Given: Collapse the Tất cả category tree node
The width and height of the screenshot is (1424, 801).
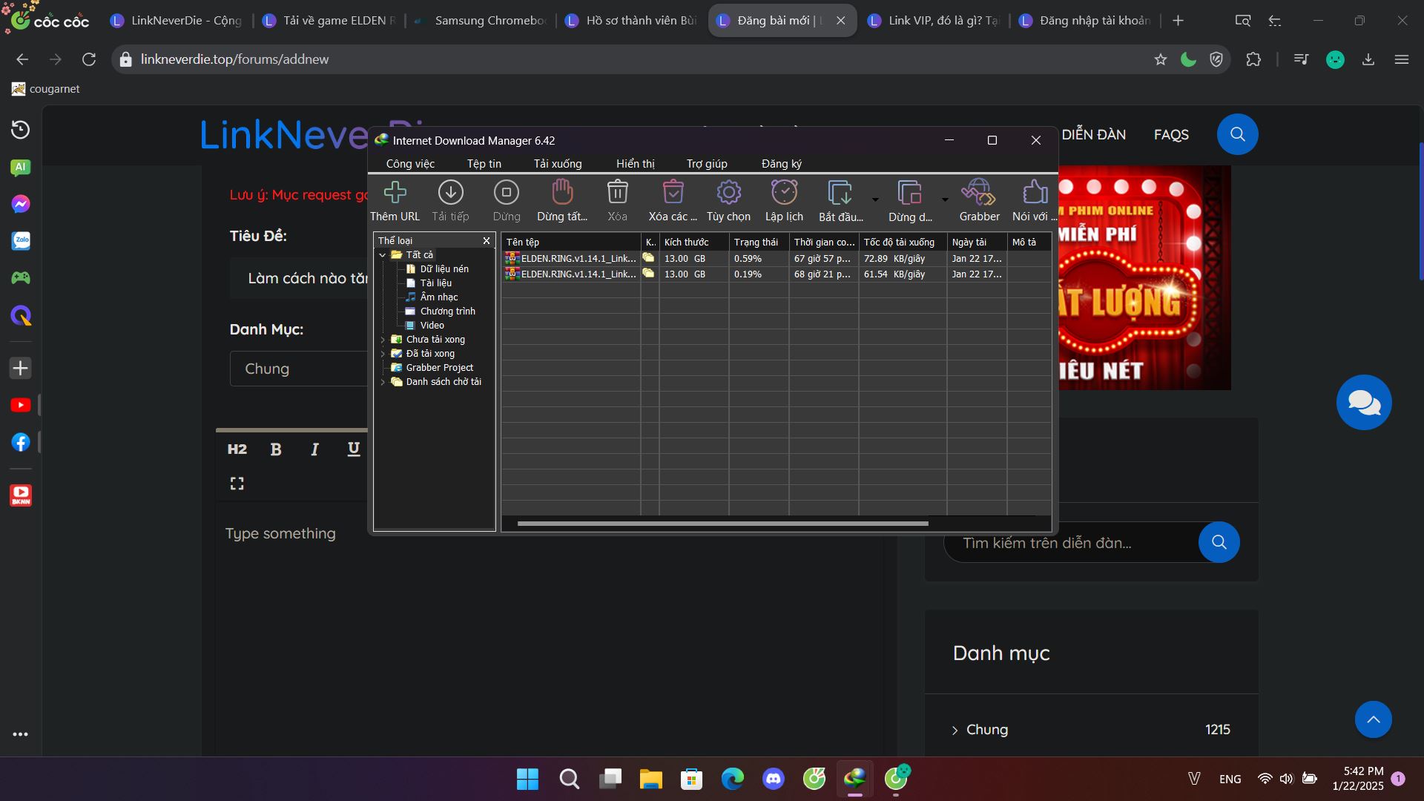Looking at the screenshot, I should [x=383, y=255].
